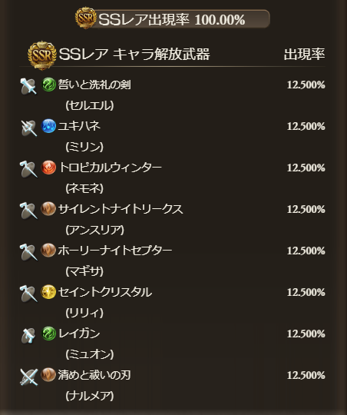This screenshot has height=415, width=347.
Task: Click the SSレア出現率 100.00% banner
Action: pyautogui.click(x=173, y=18)
